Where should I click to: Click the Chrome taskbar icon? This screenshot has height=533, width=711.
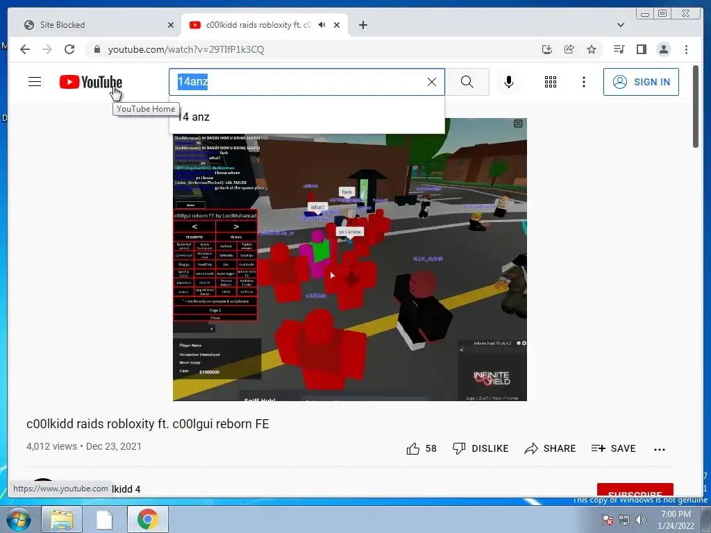(x=147, y=519)
